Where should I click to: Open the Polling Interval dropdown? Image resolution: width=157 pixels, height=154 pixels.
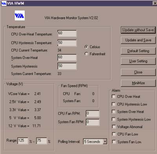click(x=105, y=141)
